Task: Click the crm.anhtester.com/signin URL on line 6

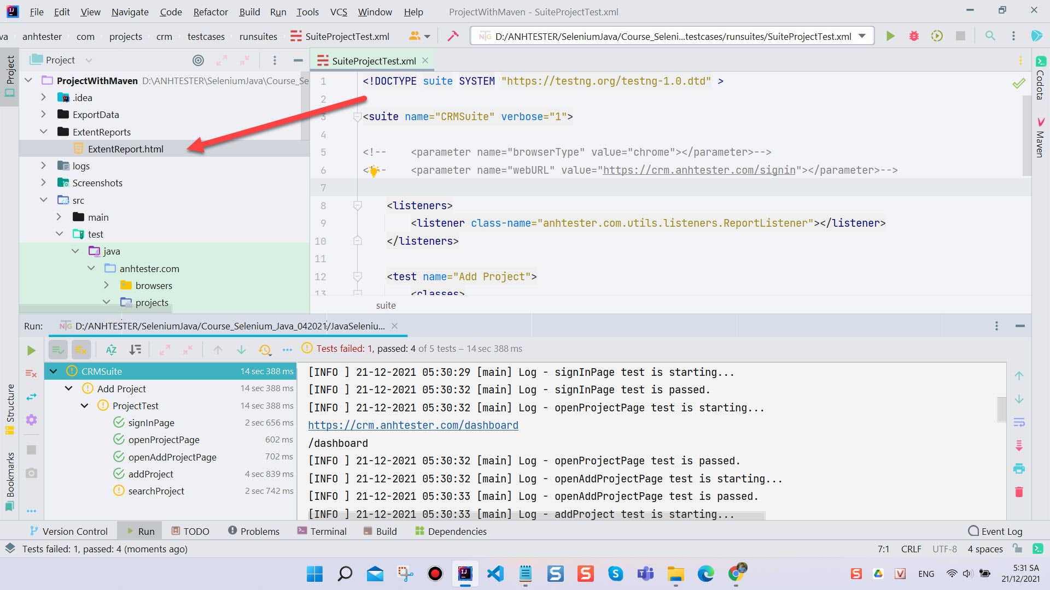Action: click(699, 170)
